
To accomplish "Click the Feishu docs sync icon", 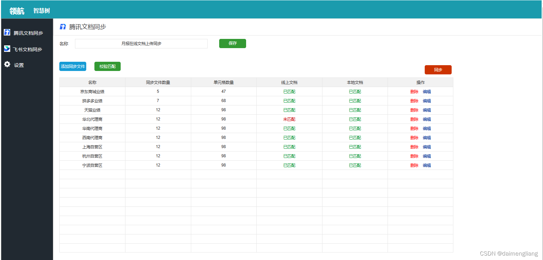I will click(7, 48).
